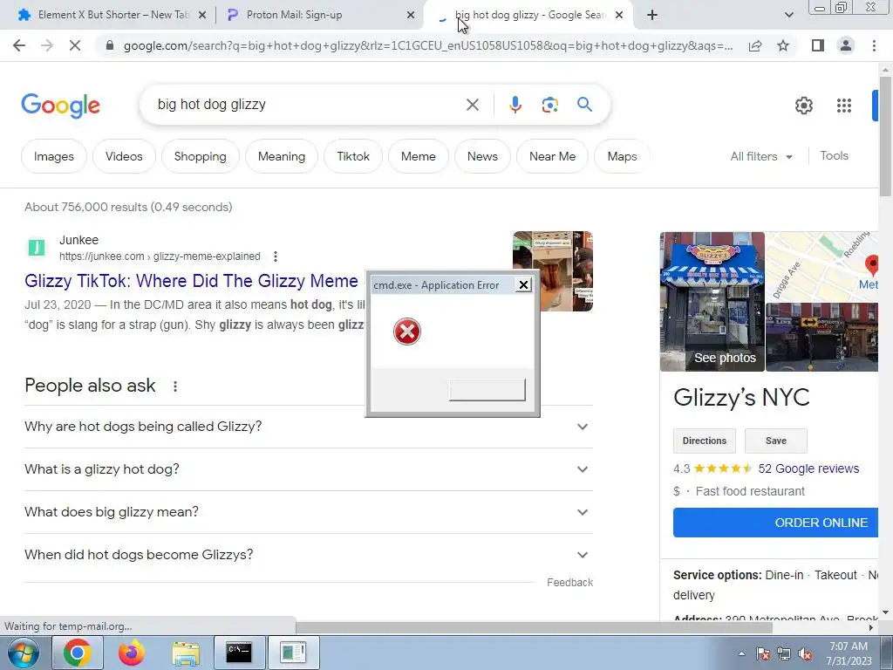Click Directions for Glizzy's NYC
The image size is (893, 670).
705,441
